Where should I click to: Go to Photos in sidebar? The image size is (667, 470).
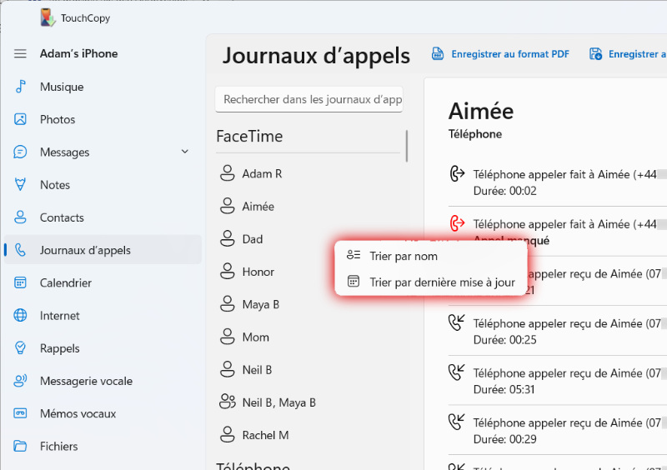point(58,119)
